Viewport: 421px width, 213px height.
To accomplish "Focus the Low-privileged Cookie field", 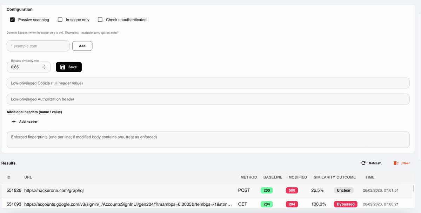I will click(x=208, y=83).
